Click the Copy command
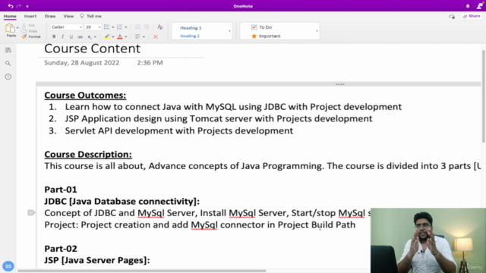 (30, 31)
